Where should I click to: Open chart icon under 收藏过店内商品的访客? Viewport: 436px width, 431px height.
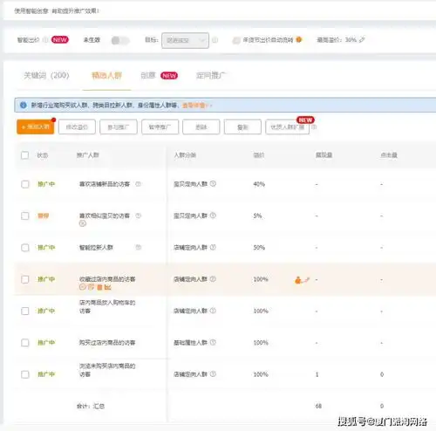(108, 287)
